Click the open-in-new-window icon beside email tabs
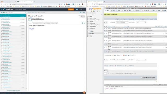 (82, 23)
